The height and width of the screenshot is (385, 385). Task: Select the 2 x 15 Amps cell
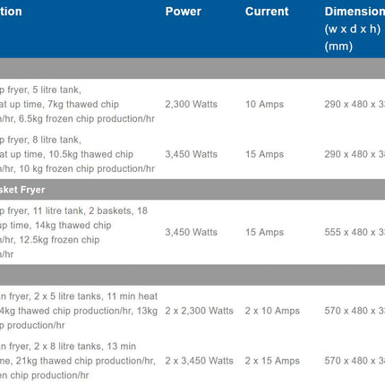[272, 361]
